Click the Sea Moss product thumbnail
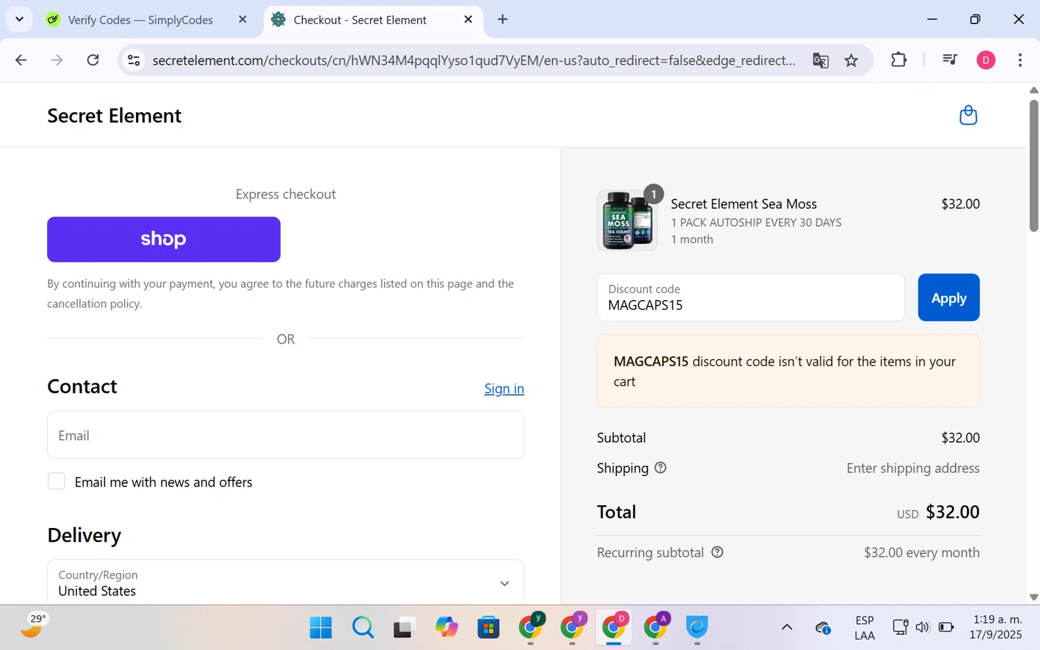1040x650 pixels. point(627,220)
